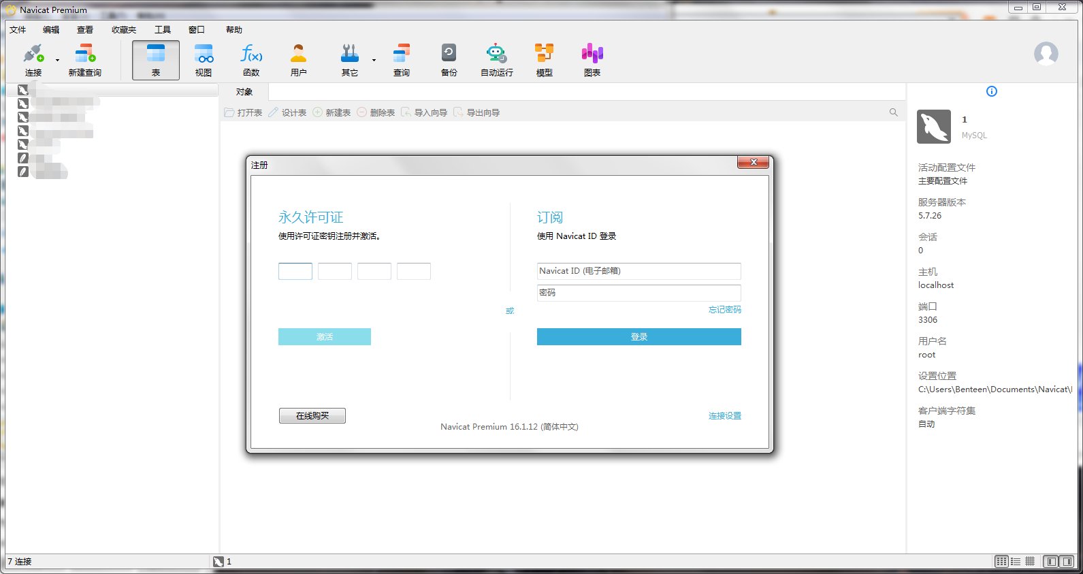Viewport: 1083px width, 574px height.
Task: Close the 注册 dialog
Action: click(x=754, y=162)
